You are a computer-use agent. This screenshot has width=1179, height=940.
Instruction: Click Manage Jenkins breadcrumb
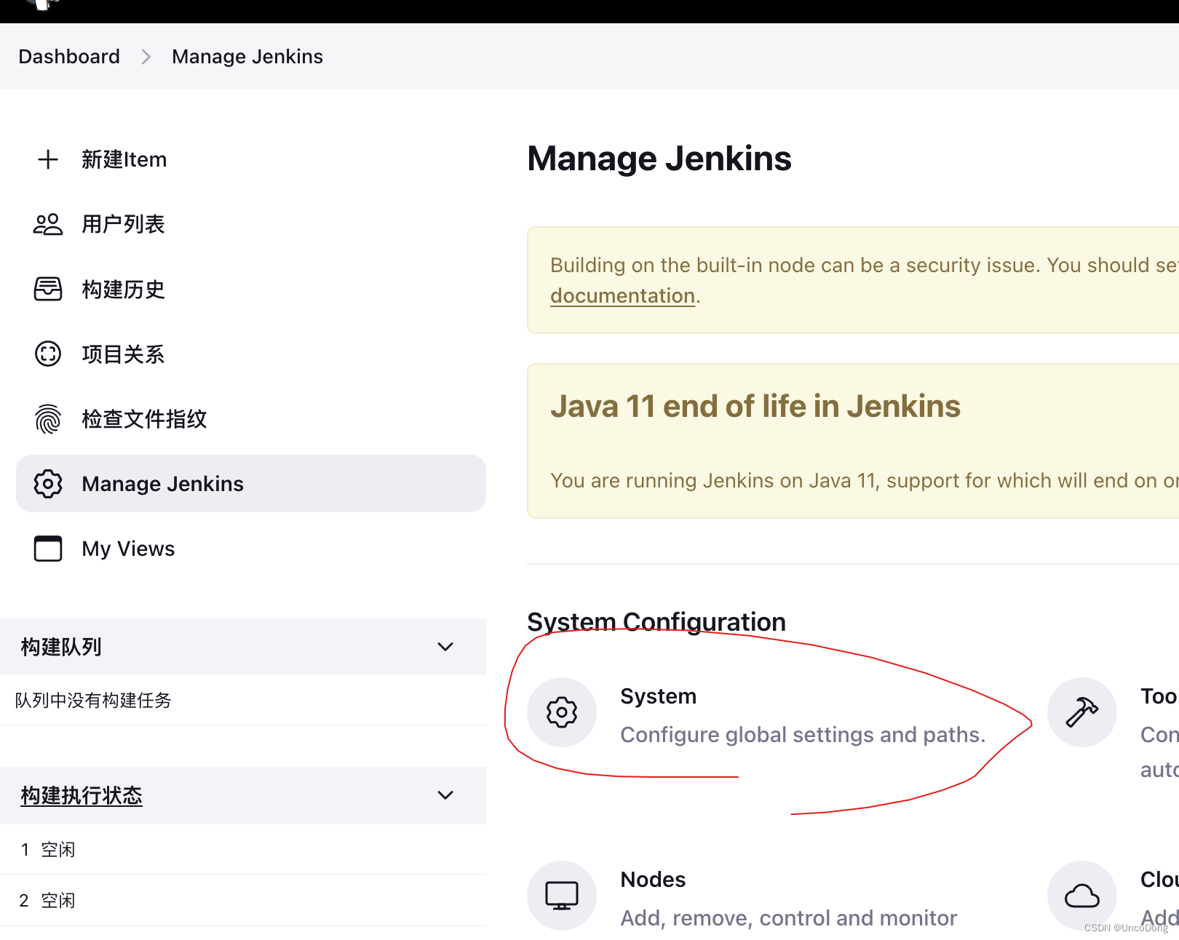247,57
